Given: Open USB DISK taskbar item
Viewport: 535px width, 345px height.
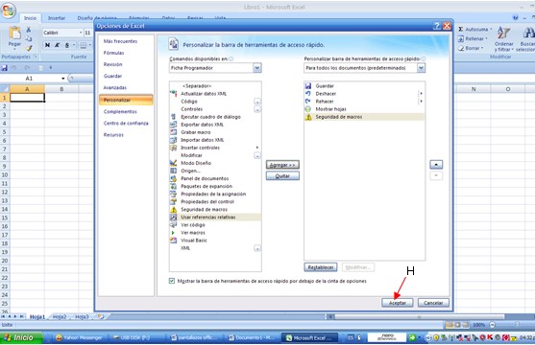Looking at the screenshot, I should (132, 337).
